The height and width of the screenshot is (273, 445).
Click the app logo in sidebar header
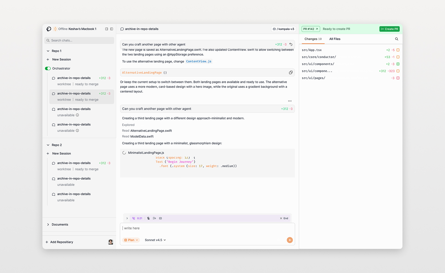(49, 29)
